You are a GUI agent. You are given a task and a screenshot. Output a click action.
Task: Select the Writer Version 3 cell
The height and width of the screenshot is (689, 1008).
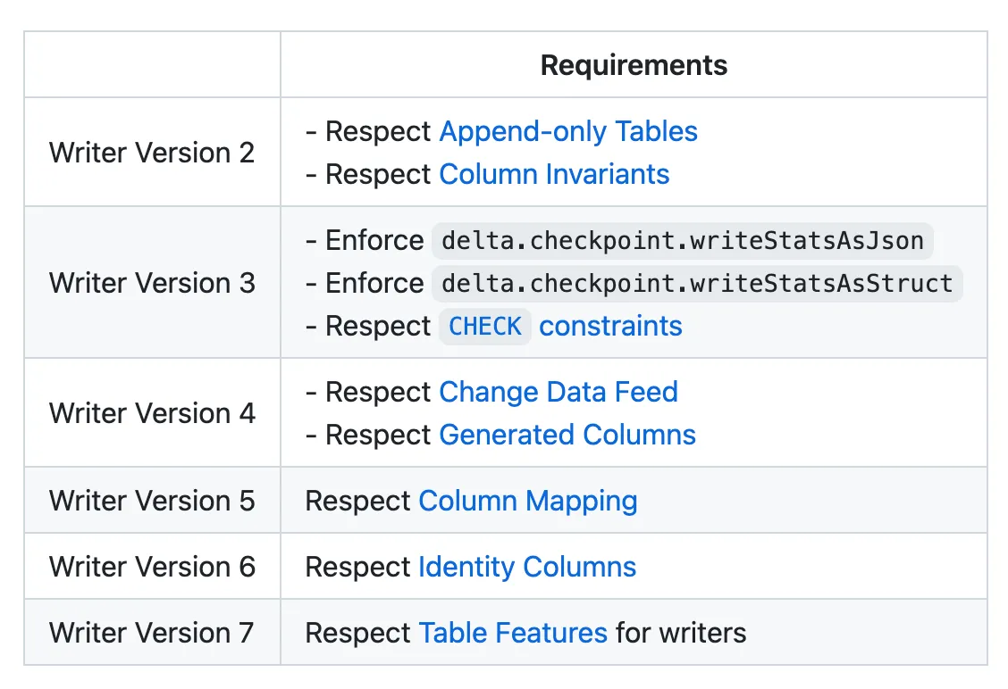click(x=152, y=283)
